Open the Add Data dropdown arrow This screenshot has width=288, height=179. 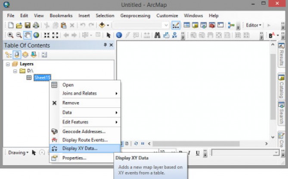(108, 25)
